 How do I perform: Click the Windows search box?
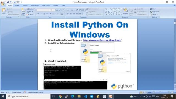point(28,97)
